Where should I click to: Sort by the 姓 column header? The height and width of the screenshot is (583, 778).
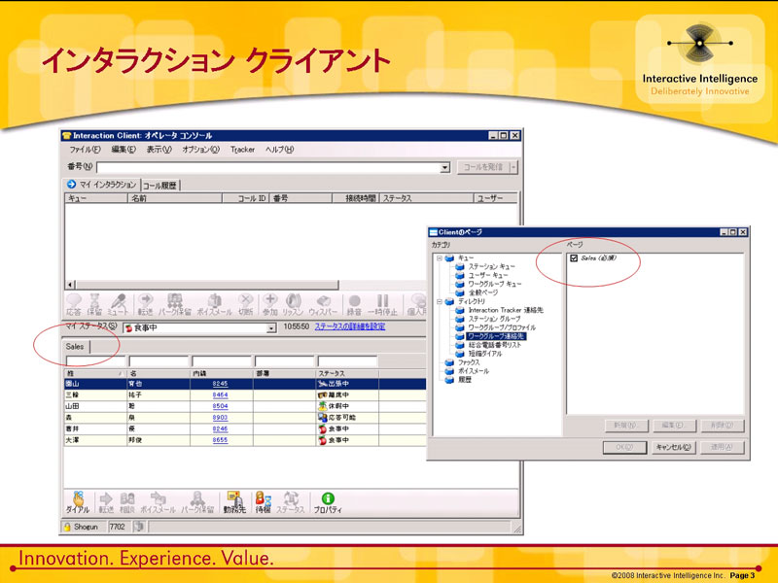(95, 373)
